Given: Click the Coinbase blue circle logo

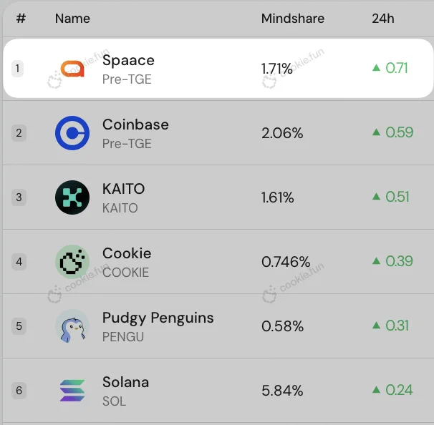Looking at the screenshot, I should pos(72,133).
